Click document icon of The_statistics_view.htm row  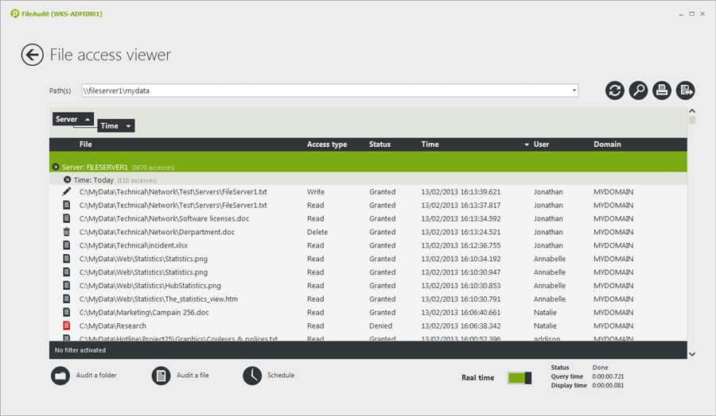coord(67,299)
